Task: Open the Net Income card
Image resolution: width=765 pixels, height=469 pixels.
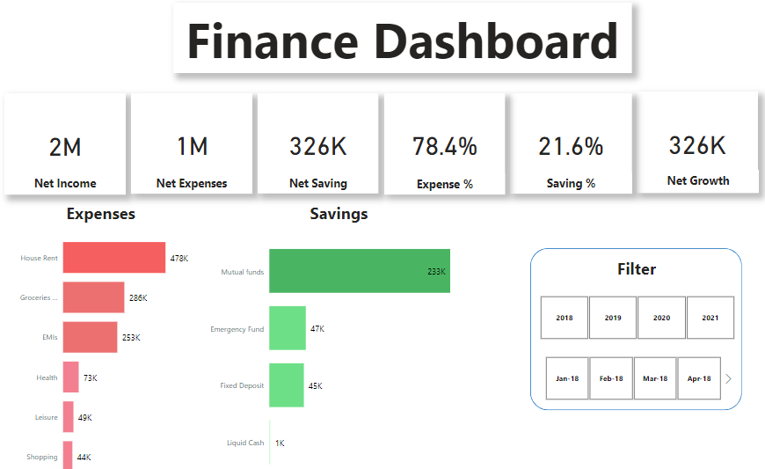Action: 65,145
